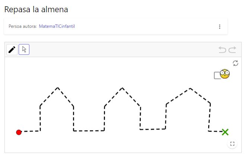Screen dimensions: 248x163
Task: Click the green X end marker
Action: tap(225, 132)
